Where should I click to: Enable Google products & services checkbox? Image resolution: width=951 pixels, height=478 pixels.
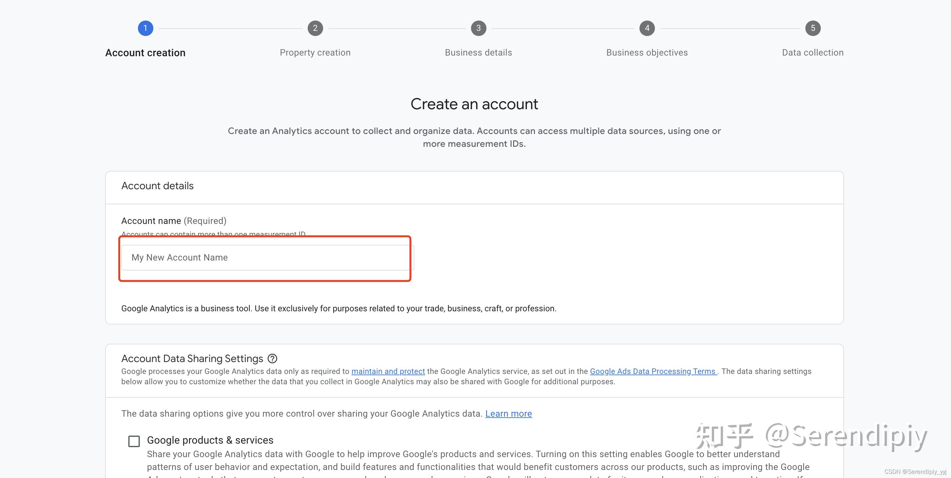click(134, 441)
